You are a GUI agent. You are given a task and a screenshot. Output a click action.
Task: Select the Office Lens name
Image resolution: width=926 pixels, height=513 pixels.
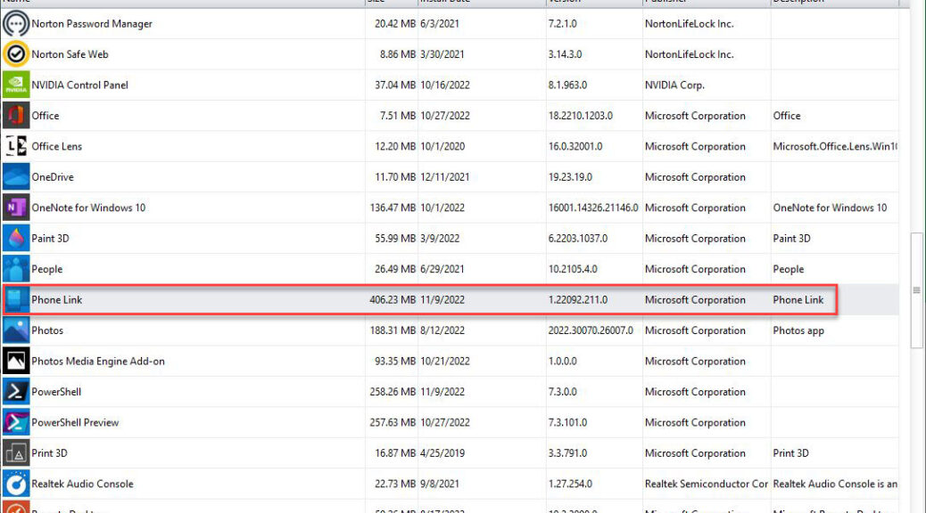[57, 146]
